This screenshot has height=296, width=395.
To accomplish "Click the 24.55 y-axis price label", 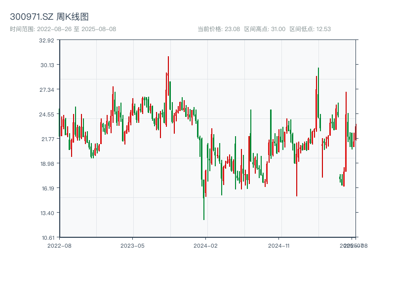I will 46,114.
